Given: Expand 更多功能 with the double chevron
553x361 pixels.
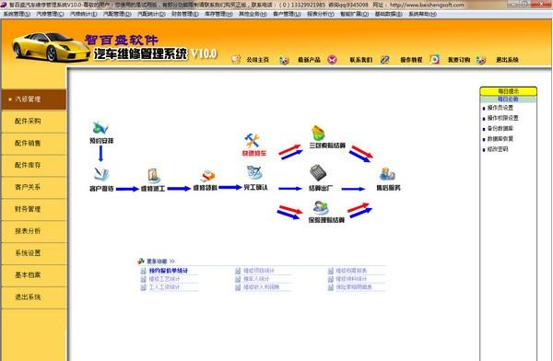Looking at the screenshot, I should tap(172, 262).
